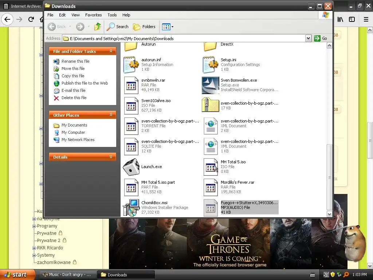373x280 pixels.
Task: Collapse the File and Folder Tasks panel
Action: coord(111,51)
